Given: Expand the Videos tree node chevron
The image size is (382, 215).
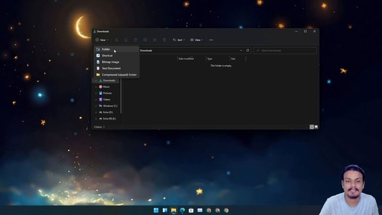Looking at the screenshot, I should pyautogui.click(x=96, y=100).
